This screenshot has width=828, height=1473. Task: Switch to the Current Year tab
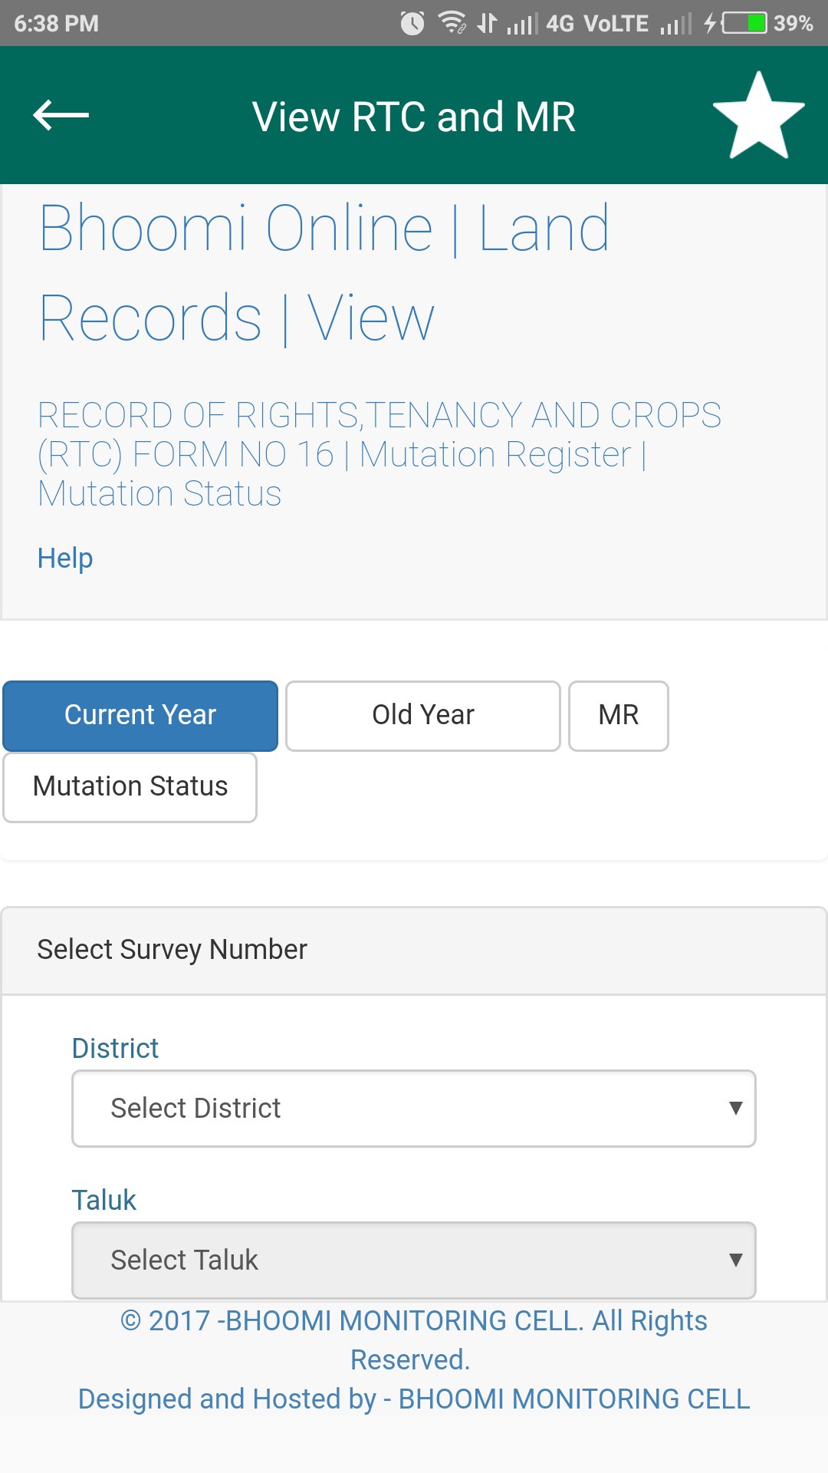coord(140,715)
